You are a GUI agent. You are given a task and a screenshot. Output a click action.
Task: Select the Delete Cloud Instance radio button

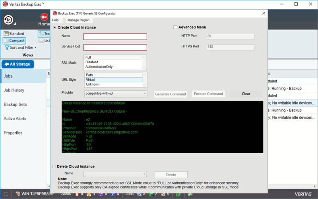pyautogui.click(x=54, y=166)
